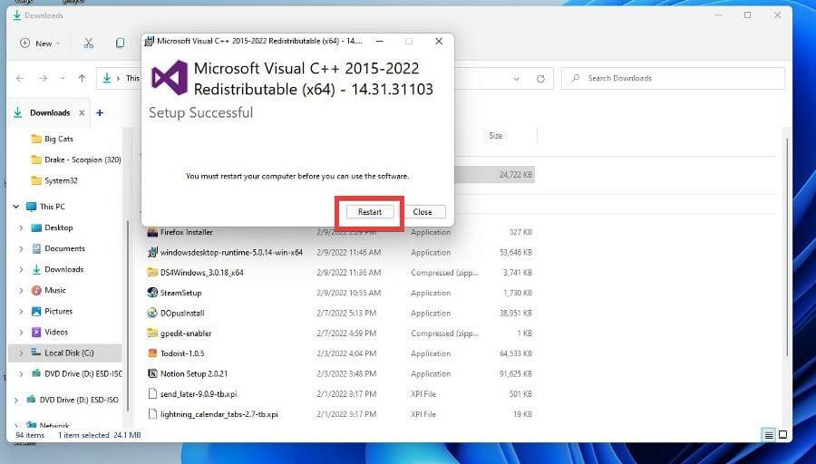Image resolution: width=816 pixels, height=464 pixels.
Task: Expand the address bar history dropdown
Action: tap(516, 79)
